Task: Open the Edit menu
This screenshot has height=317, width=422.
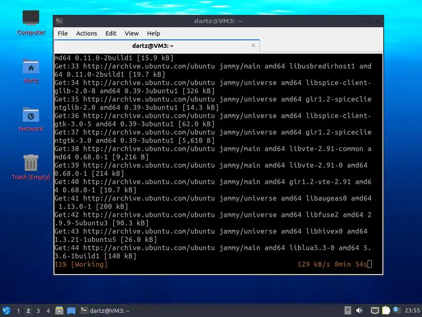Action: [x=111, y=33]
